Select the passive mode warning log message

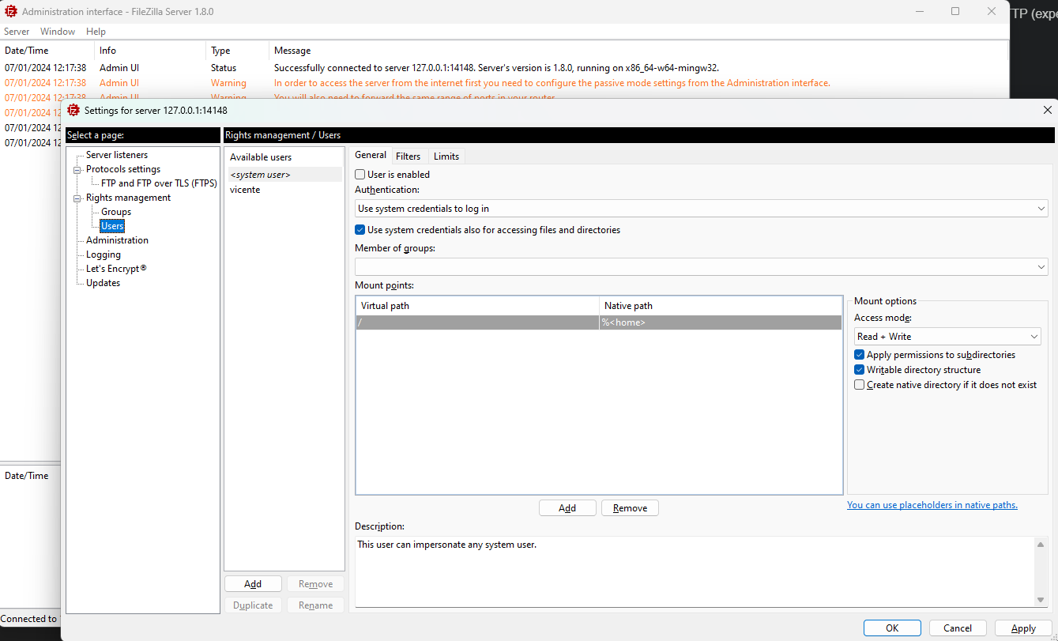(552, 83)
